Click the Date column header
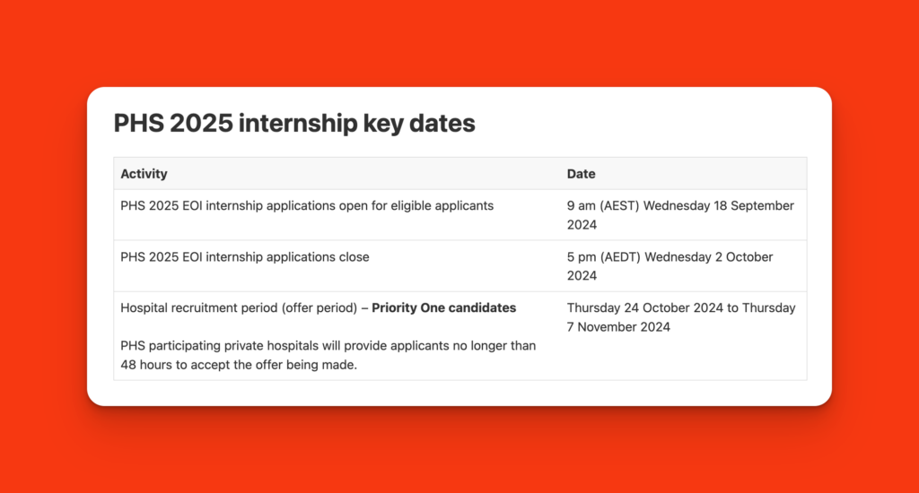 click(x=581, y=174)
